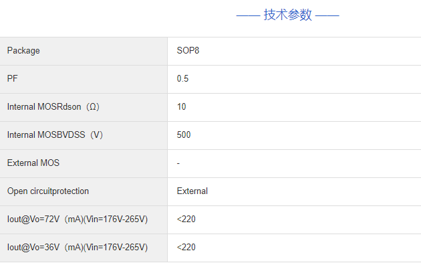
Task: Click Open circuitprotection label
Action: [48, 191]
